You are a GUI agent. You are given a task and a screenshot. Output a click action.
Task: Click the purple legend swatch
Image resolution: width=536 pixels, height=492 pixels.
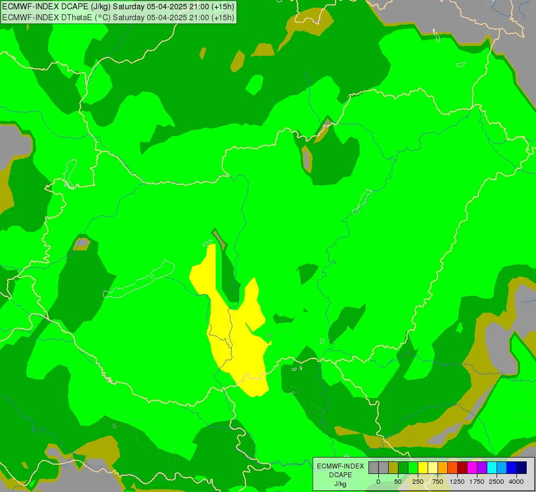click(482, 468)
